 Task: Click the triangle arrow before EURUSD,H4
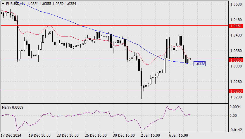coord(3,4)
